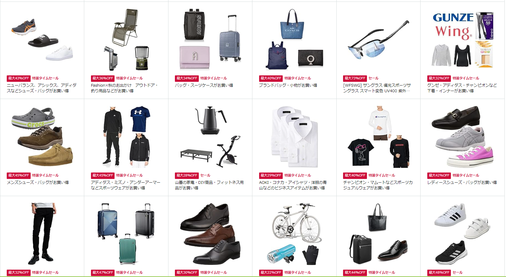
Task: Open the WFSWG sunglasses product image
Action: click(x=378, y=39)
